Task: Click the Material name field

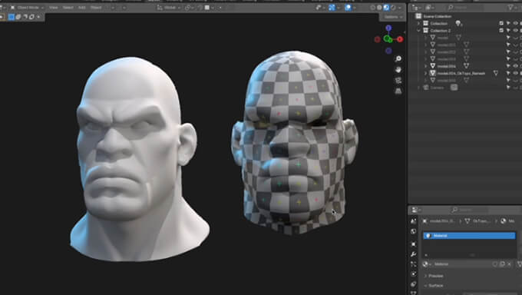Action: click(x=462, y=264)
